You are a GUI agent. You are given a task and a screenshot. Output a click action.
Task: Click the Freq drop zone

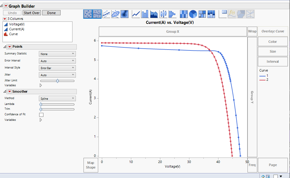[252, 165]
